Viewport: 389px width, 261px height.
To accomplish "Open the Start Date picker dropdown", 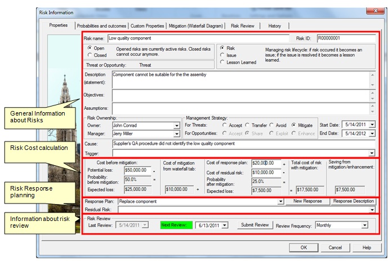I will pos(372,125).
